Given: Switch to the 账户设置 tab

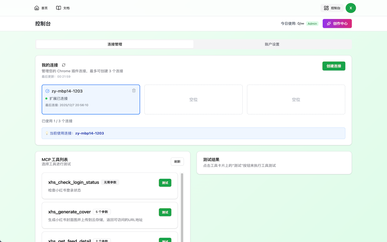Looking at the screenshot, I should pyautogui.click(x=272, y=44).
